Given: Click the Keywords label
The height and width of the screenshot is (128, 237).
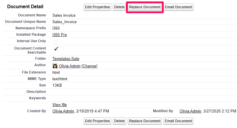Looking at the screenshot, I should click(x=37, y=98).
